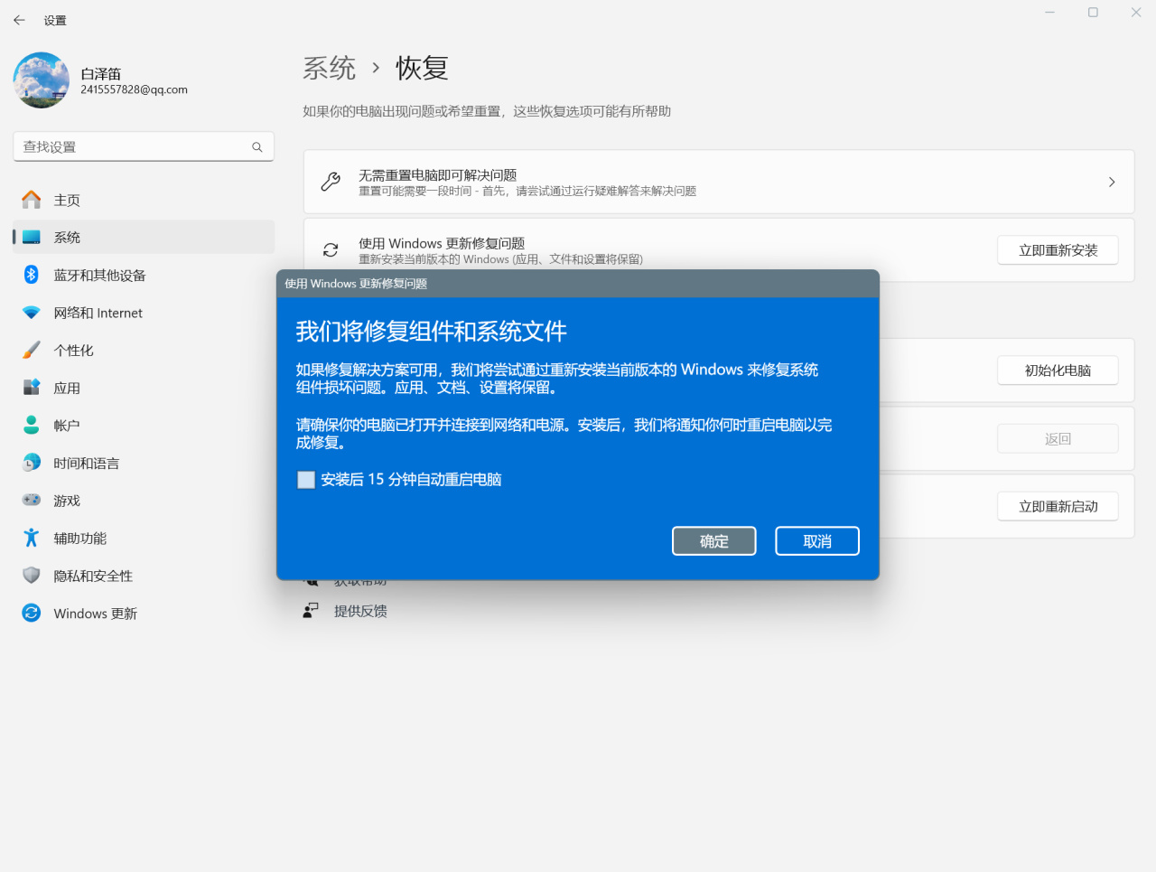The height and width of the screenshot is (872, 1156).
Task: Click the Windows Update sync icon
Action: [x=32, y=613]
